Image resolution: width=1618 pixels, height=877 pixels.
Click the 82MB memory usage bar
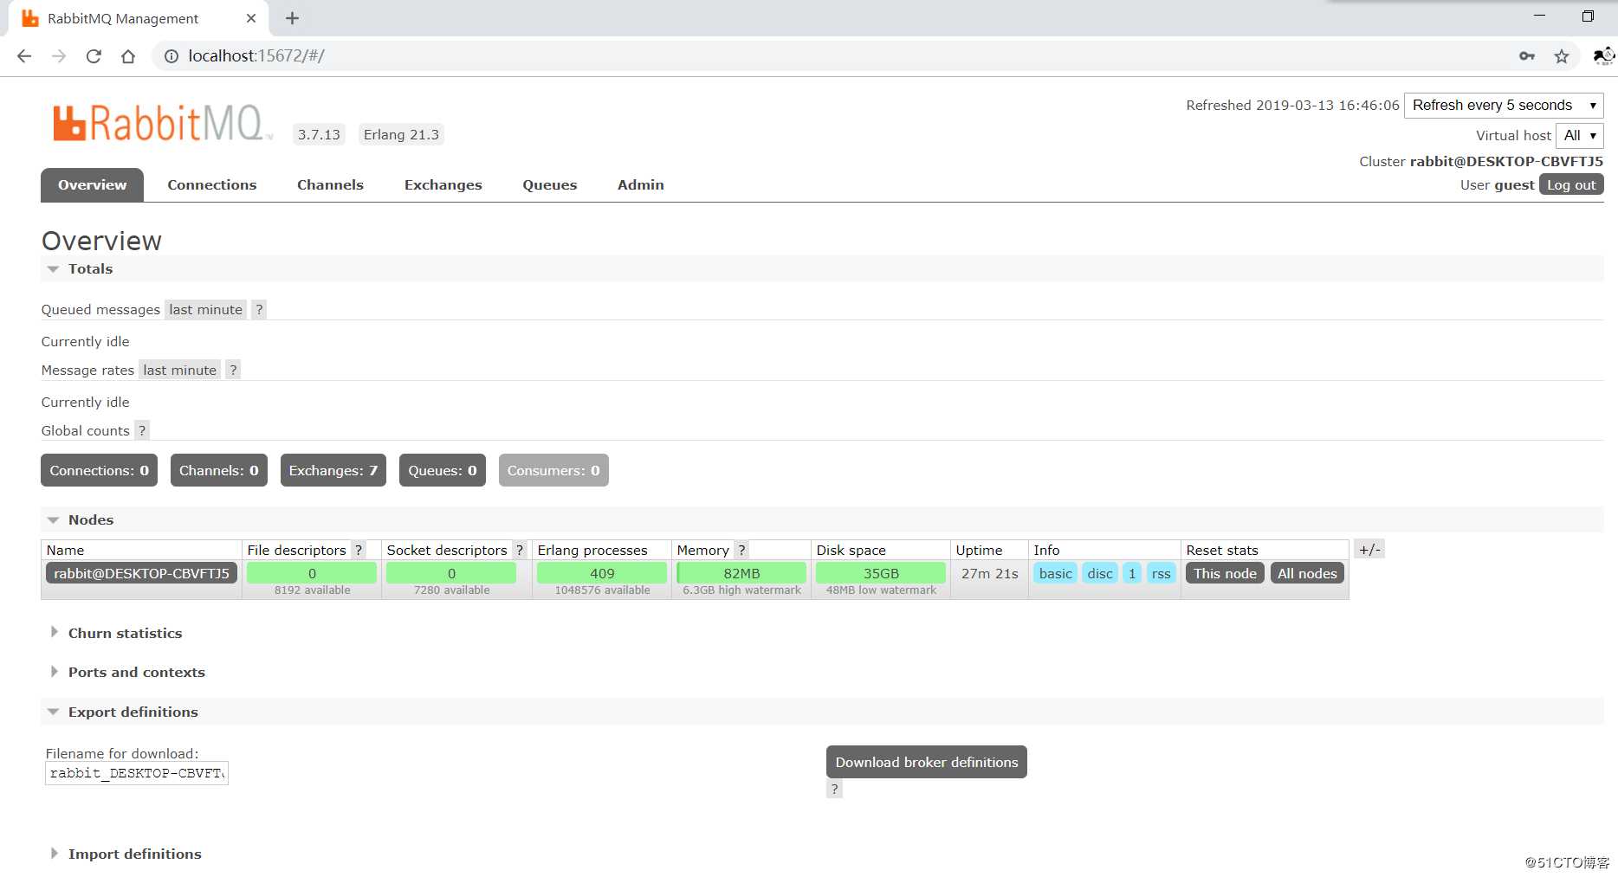coord(741,573)
